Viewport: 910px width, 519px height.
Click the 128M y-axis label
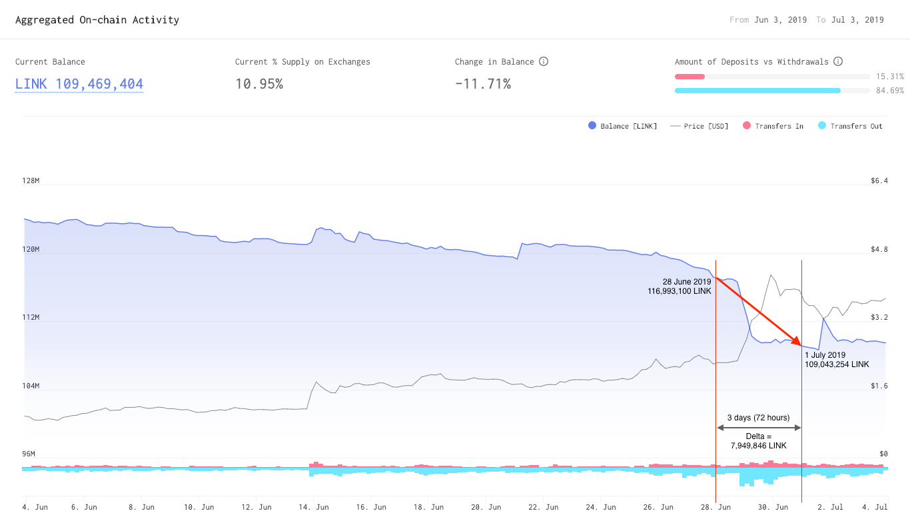31,181
